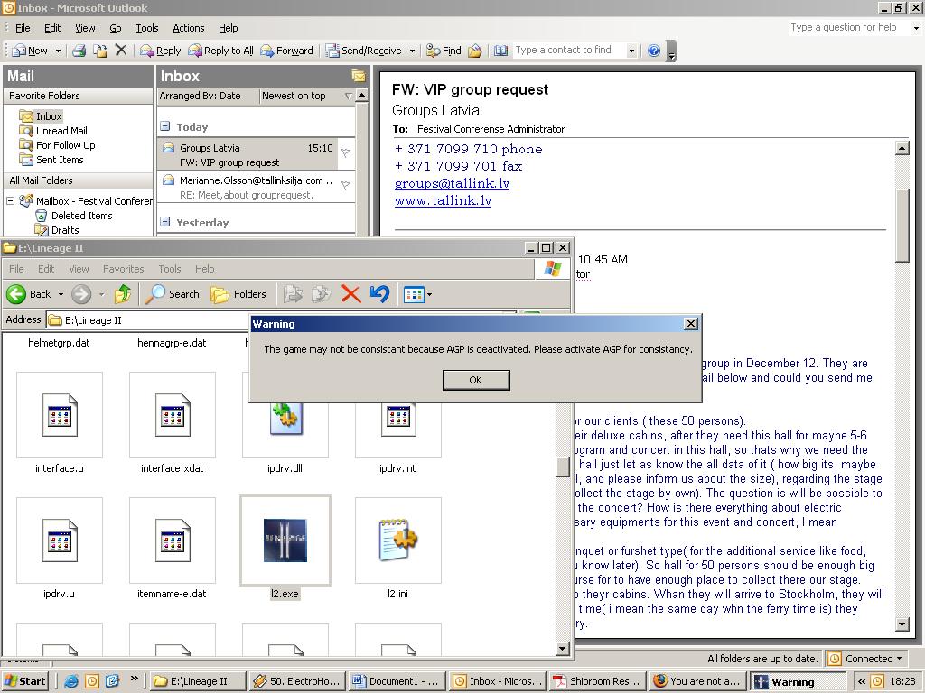Open the Back history dropdown in Explorer
This screenshot has height=693, width=925.
click(61, 293)
